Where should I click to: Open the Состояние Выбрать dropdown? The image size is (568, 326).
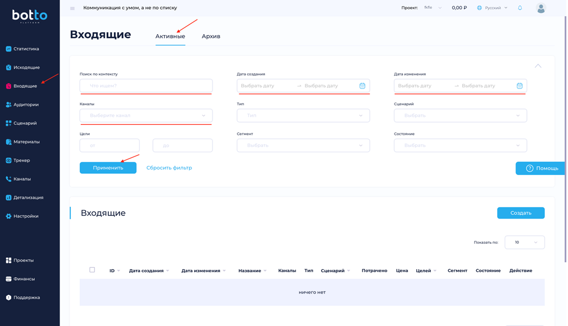tap(460, 145)
